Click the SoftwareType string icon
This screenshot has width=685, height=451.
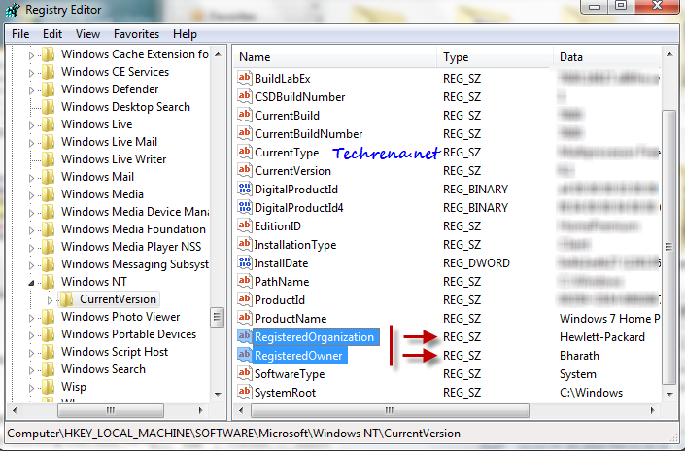(244, 373)
